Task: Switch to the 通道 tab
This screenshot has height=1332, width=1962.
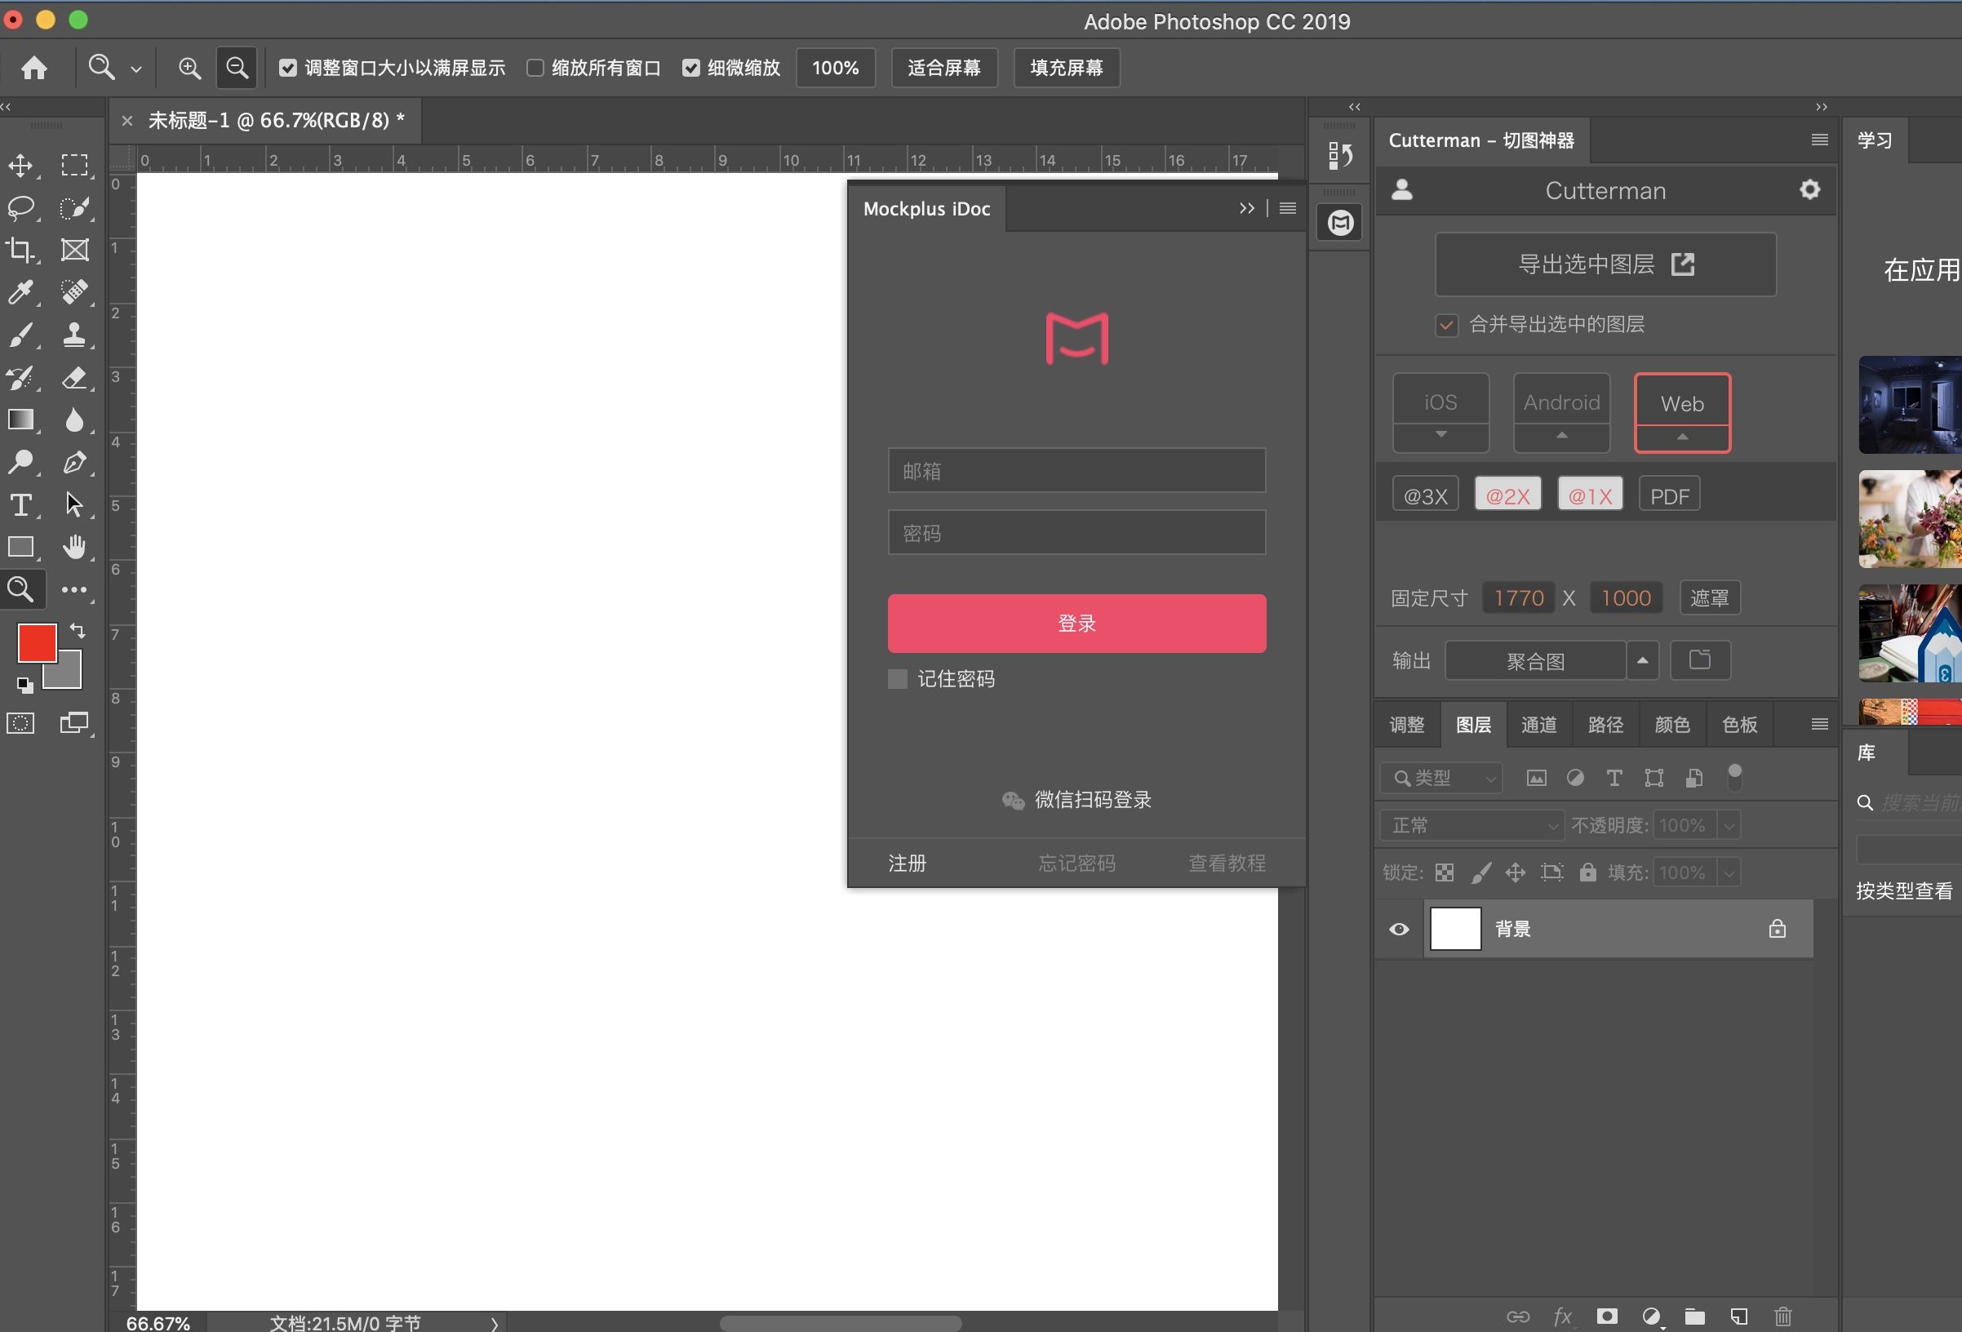Action: coord(1538,724)
